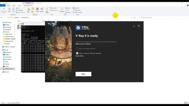Click the command prompt window title bar
Image resolution: width=189 pixels, height=106 pixels.
(x=33, y=24)
